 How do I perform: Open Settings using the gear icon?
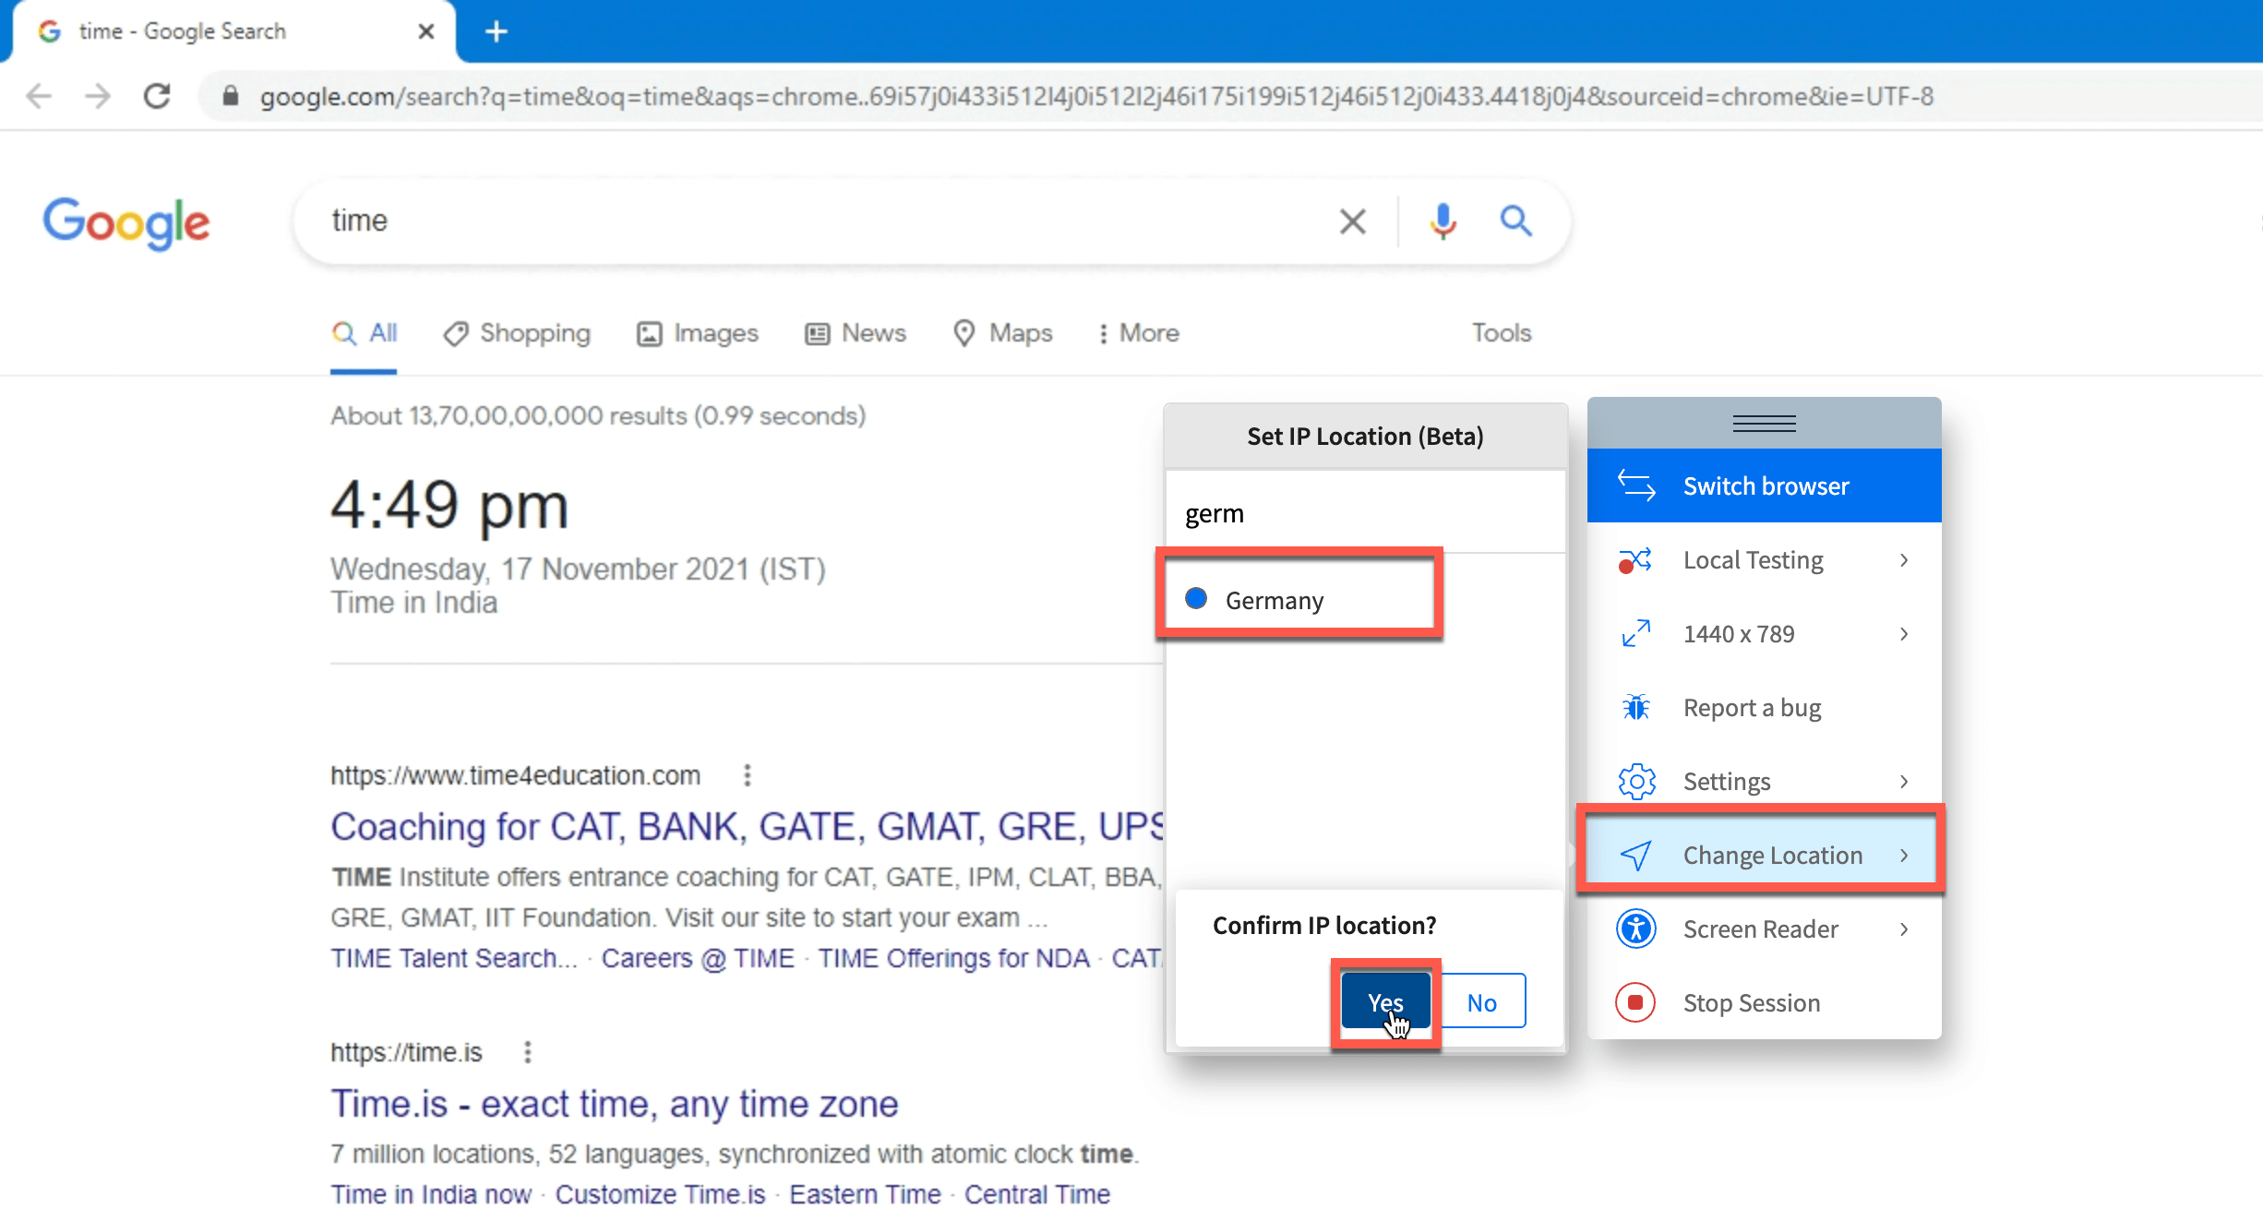[x=1636, y=781]
